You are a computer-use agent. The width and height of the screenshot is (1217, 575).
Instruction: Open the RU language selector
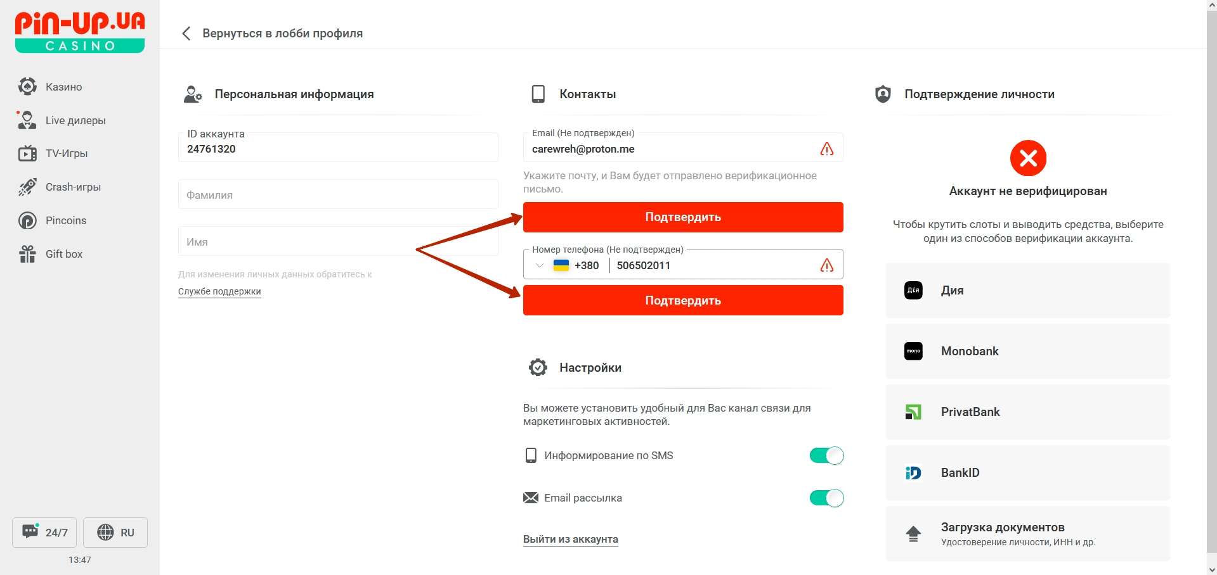click(x=115, y=532)
